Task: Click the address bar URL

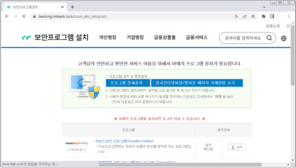Action: (72, 16)
